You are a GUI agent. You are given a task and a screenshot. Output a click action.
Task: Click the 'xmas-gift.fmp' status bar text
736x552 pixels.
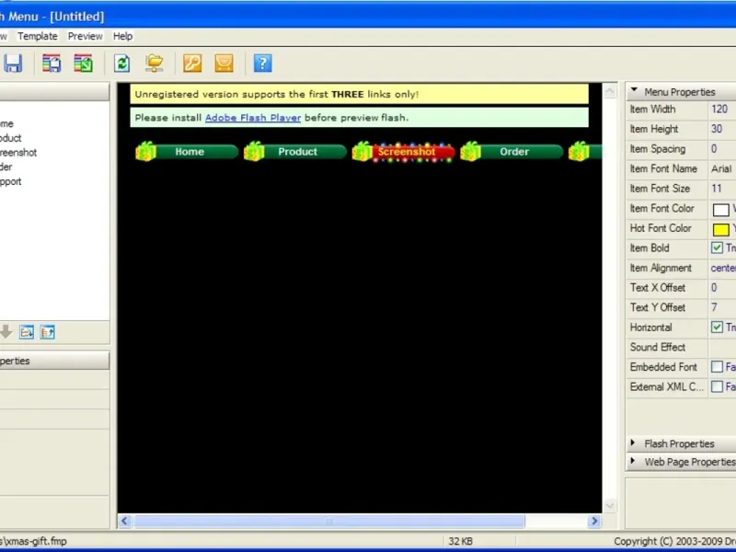point(34,541)
